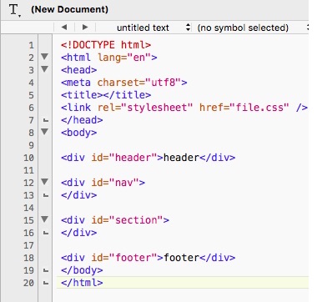
Task: Click fold end marker on line 7
Action: point(46,120)
